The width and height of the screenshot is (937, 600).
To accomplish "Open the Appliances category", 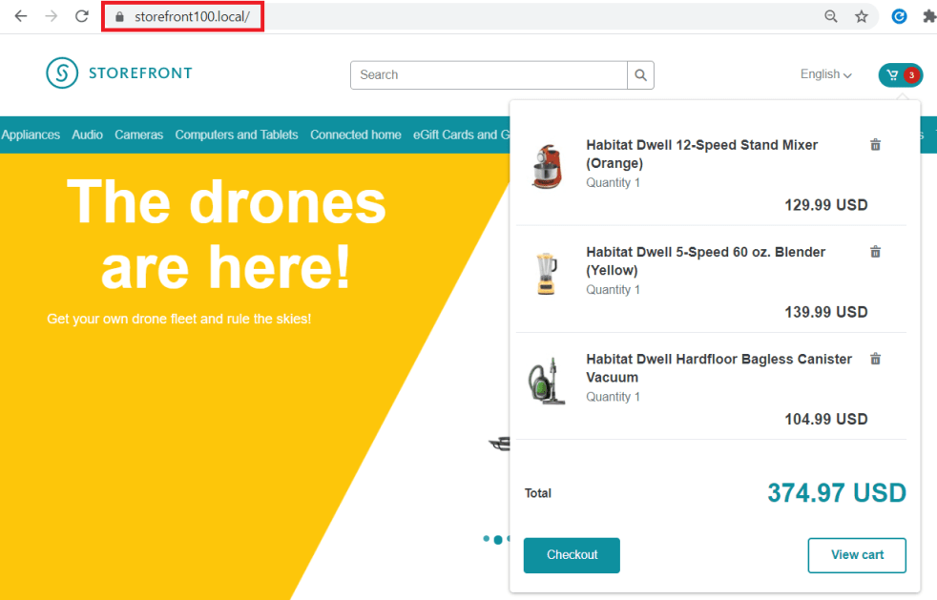I will 31,134.
